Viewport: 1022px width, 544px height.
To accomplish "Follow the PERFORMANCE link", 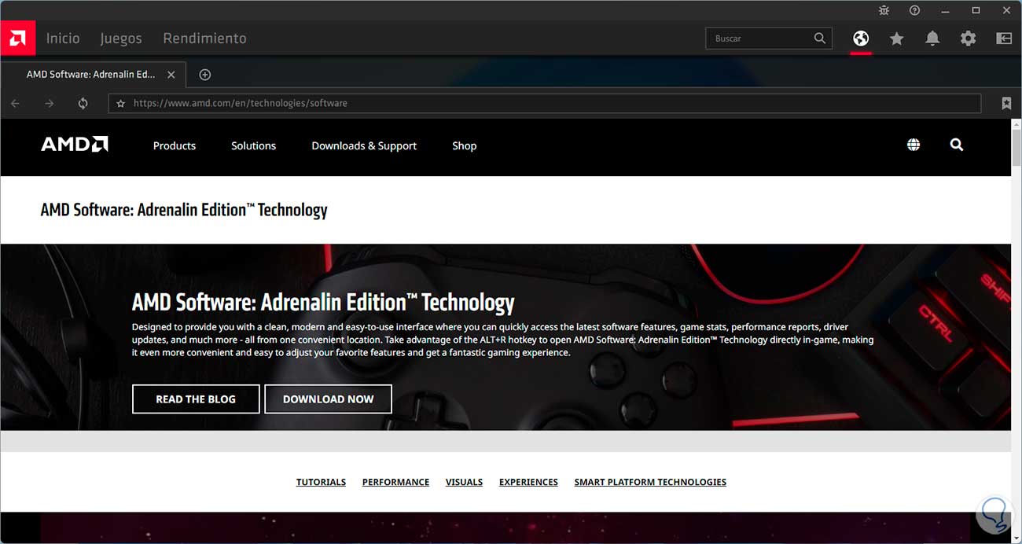I will tap(395, 482).
